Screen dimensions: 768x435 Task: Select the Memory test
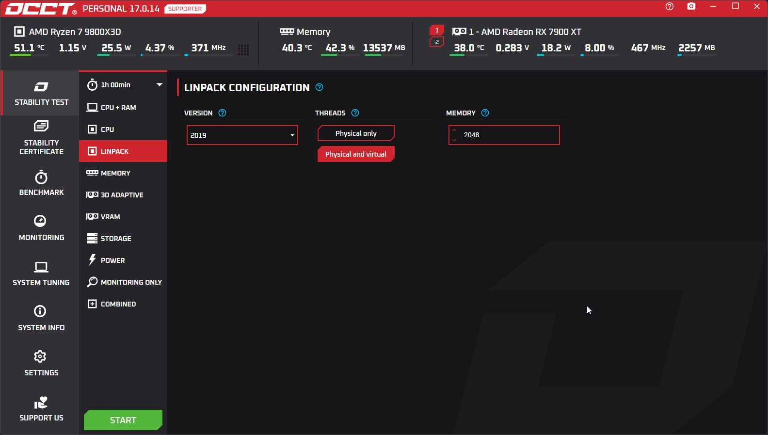point(123,173)
